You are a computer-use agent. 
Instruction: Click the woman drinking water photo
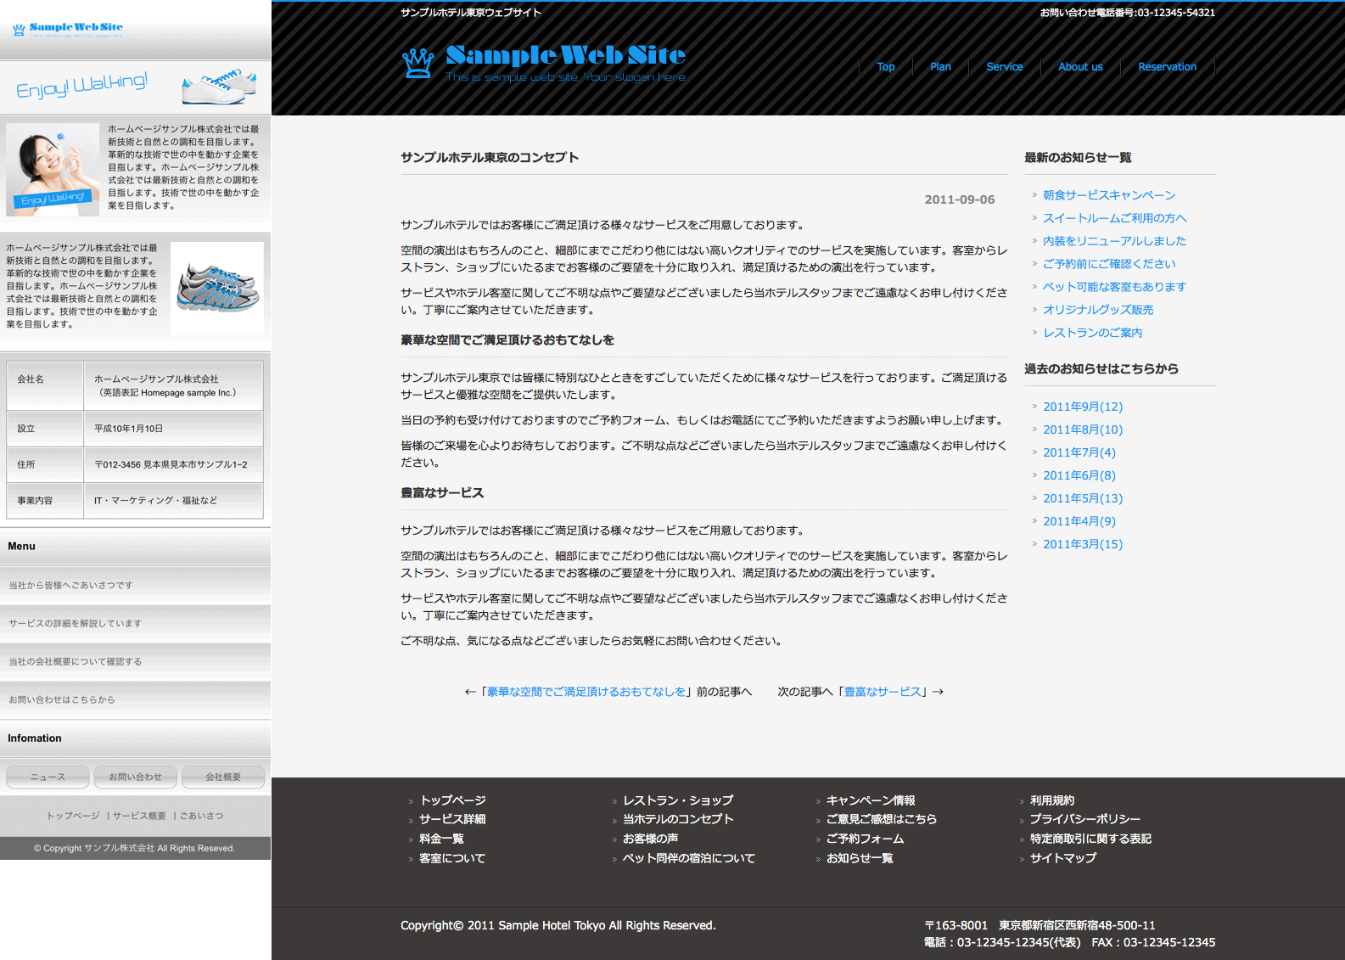pos(53,169)
